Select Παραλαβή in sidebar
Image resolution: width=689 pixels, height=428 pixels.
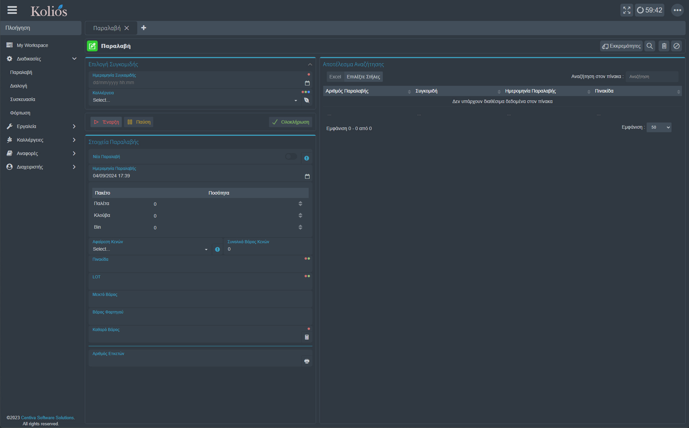[x=21, y=72]
